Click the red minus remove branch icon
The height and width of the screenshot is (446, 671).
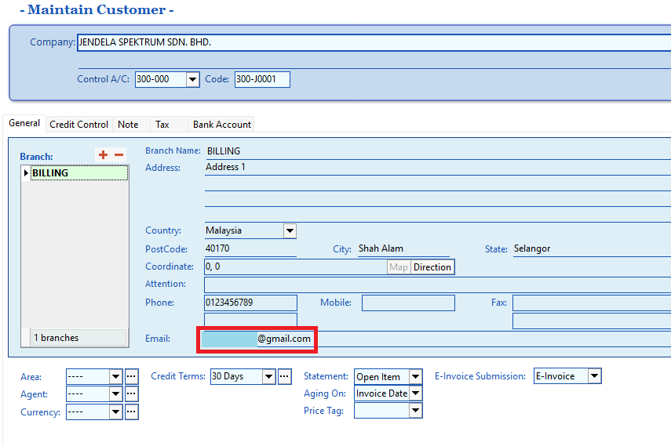(x=119, y=155)
